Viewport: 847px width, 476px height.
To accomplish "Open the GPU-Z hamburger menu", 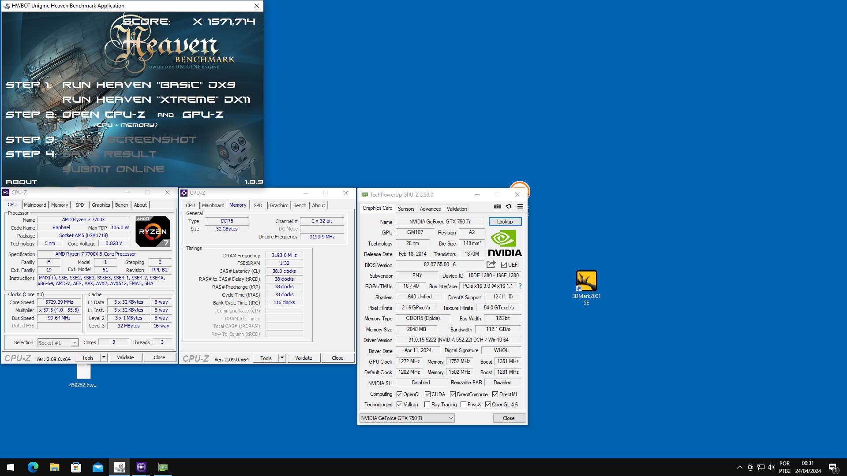I will (x=520, y=206).
